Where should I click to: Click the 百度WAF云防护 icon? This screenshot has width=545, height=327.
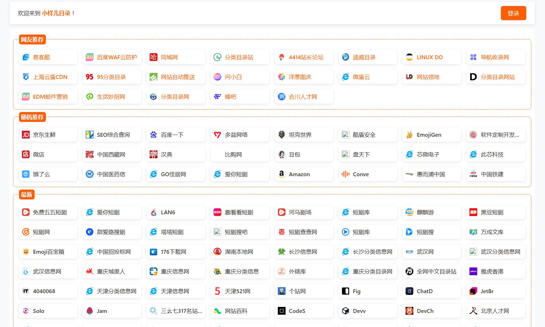90,57
